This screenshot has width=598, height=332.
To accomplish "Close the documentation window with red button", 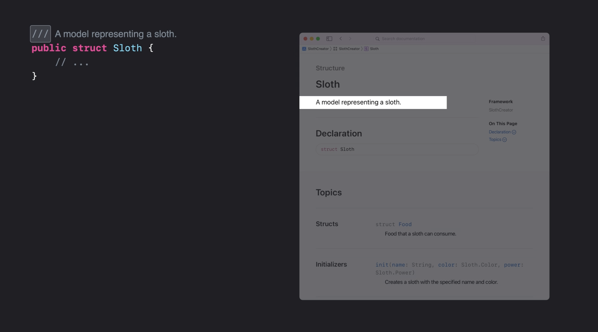I will coord(305,39).
